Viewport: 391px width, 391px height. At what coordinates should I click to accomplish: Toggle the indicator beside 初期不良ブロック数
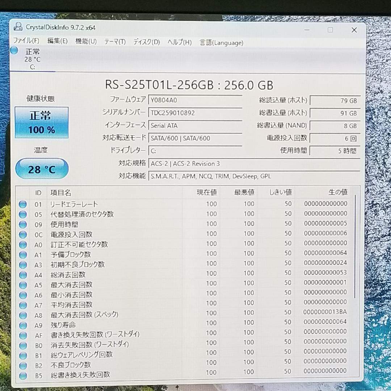pyautogui.click(x=22, y=265)
